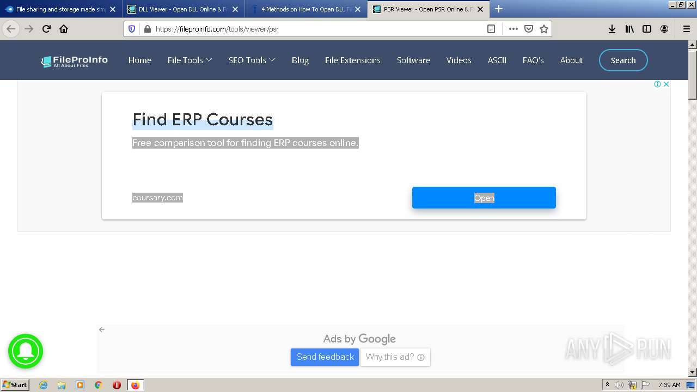This screenshot has height=392, width=697.
Task: Open the ASCII nav link
Action: coord(497,60)
